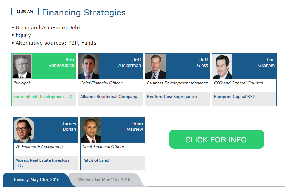Open the CLICK FOR INFO button
Image resolution: width=286 pixels, height=188 pixels.
(216, 139)
